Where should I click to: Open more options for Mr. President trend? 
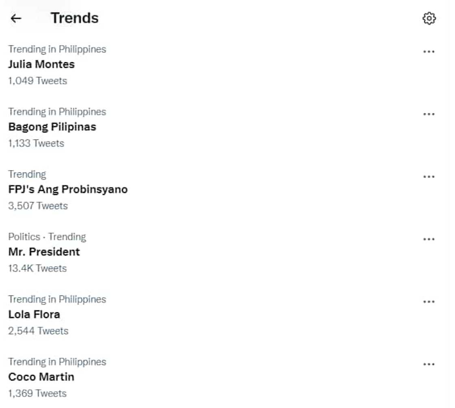click(429, 239)
